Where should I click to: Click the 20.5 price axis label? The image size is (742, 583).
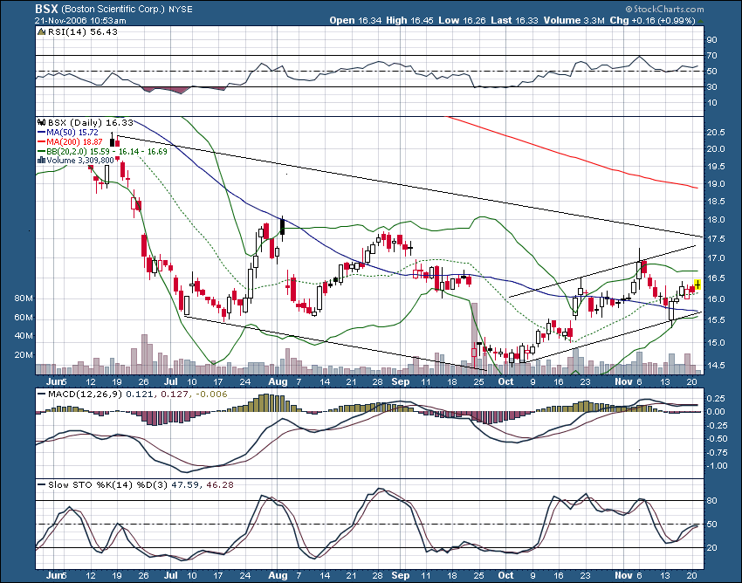point(716,133)
